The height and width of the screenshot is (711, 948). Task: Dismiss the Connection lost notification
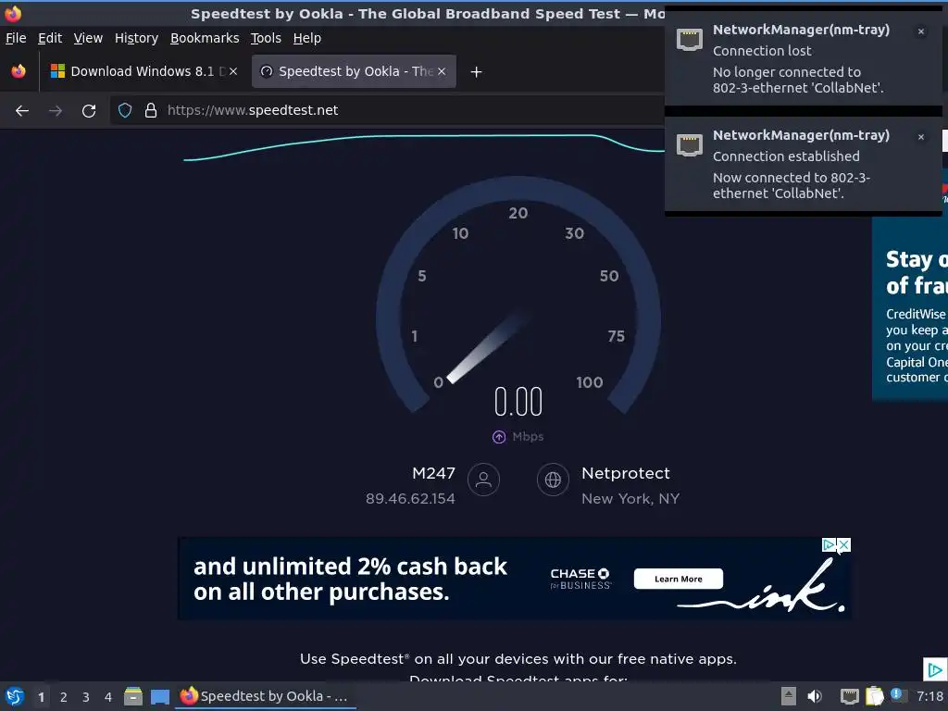point(921,31)
